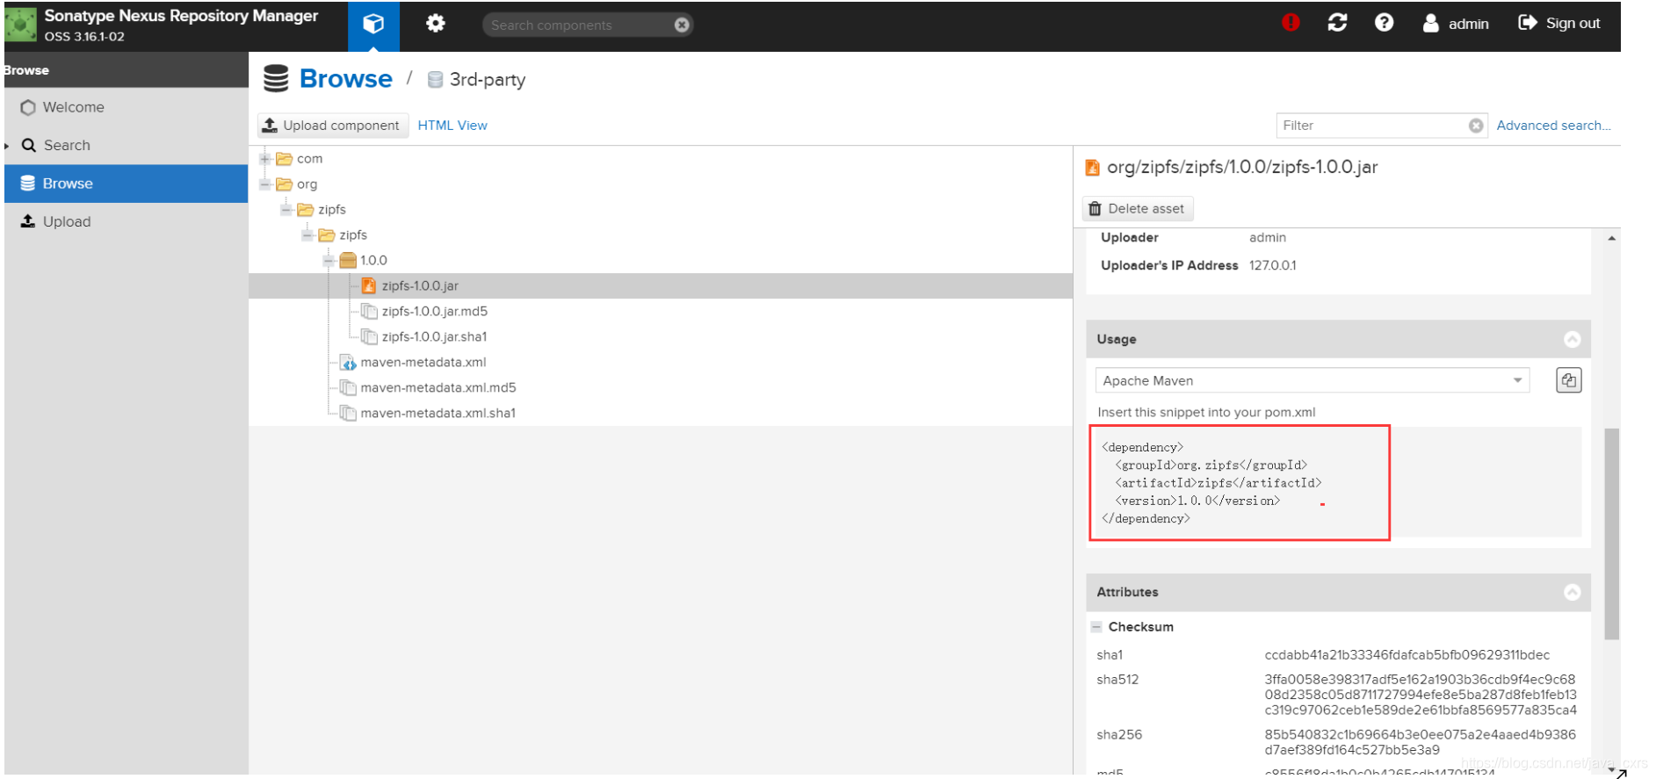Image resolution: width=1656 pixels, height=779 pixels.
Task: Collapse the org folder node
Action: 264,184
